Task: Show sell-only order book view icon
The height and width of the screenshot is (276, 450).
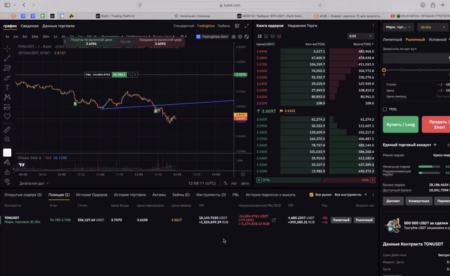Action: click(279, 36)
